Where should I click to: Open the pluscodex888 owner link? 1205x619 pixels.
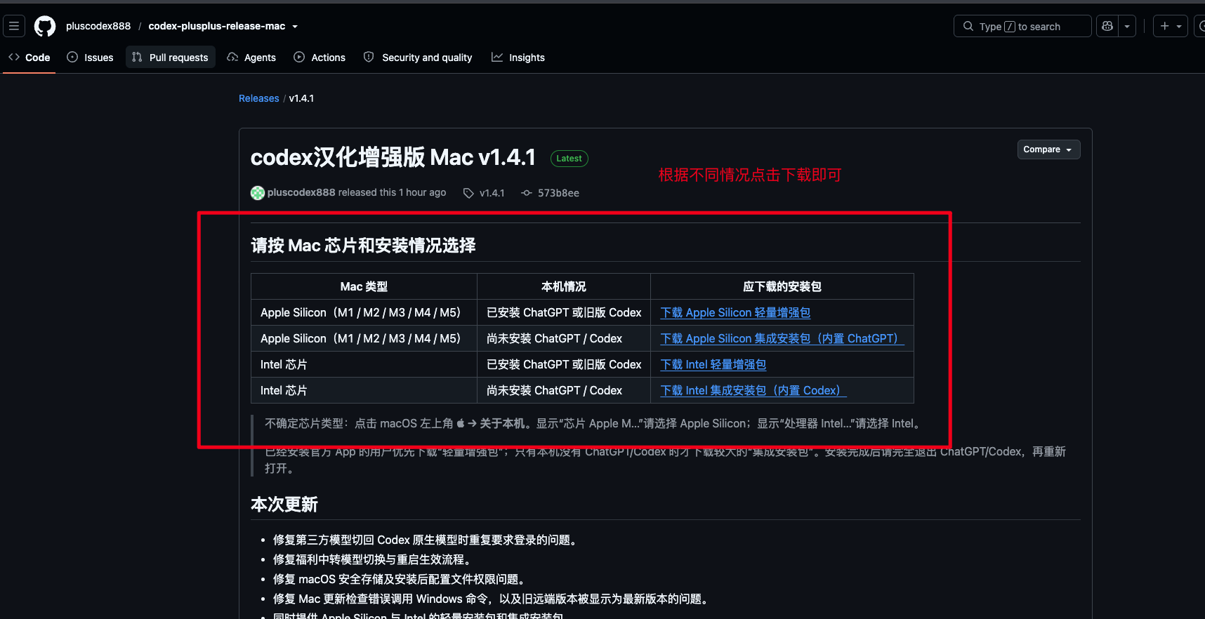pyautogui.click(x=98, y=26)
